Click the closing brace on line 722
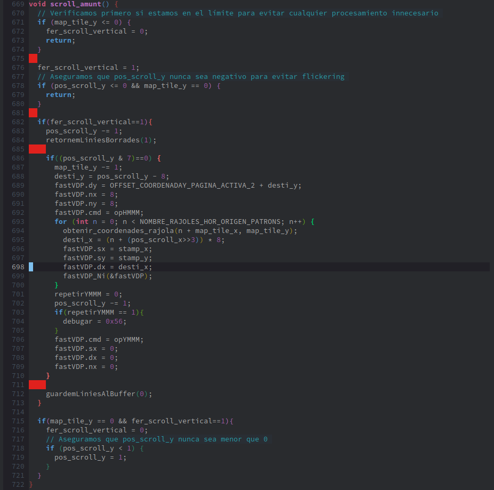 [31, 485]
